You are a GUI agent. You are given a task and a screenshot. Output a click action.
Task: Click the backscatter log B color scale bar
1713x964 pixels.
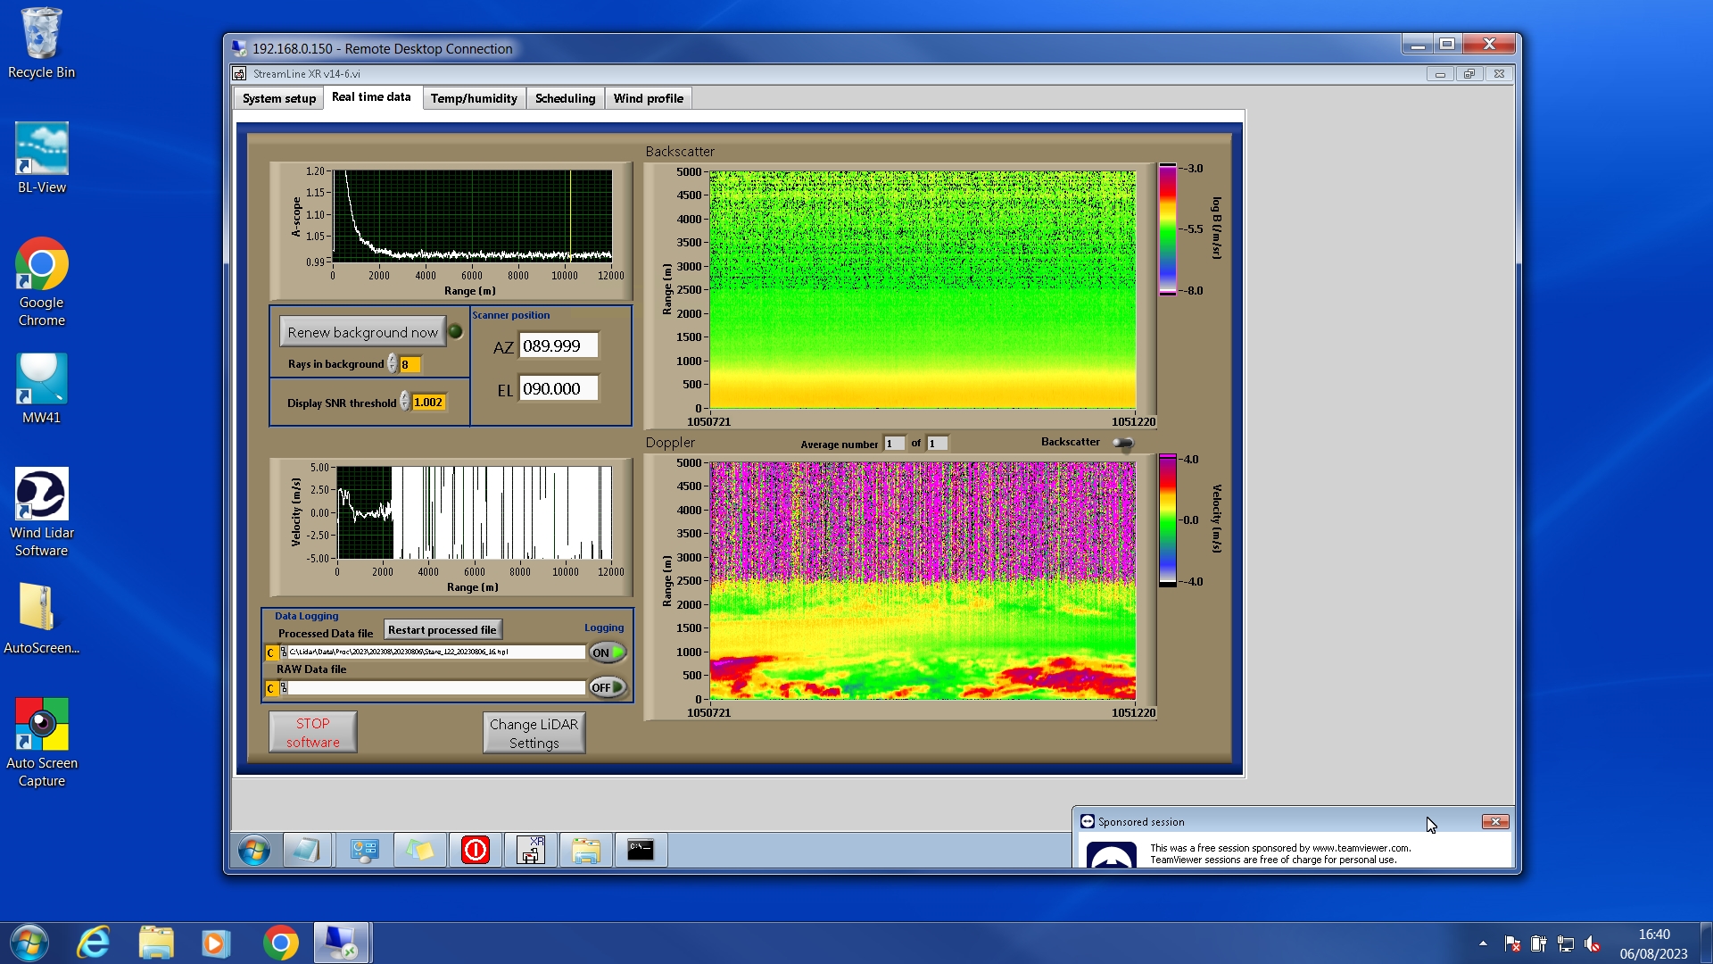(1167, 229)
